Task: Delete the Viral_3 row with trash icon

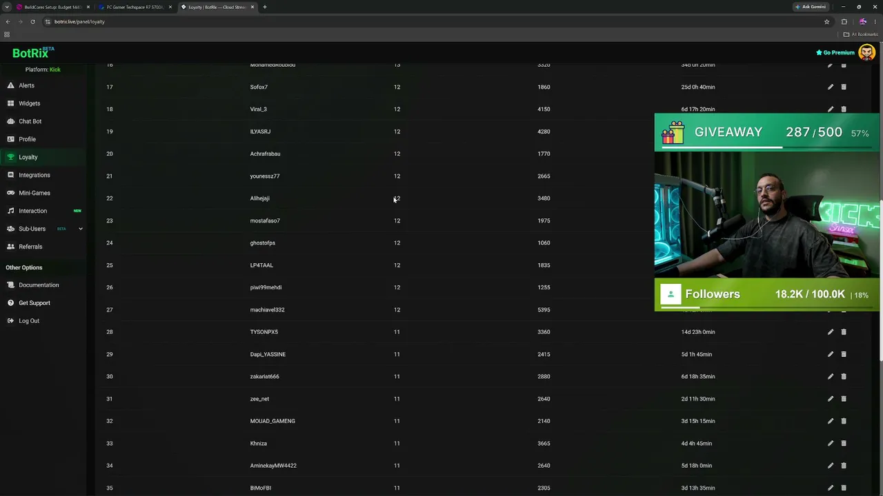Action: point(844,109)
